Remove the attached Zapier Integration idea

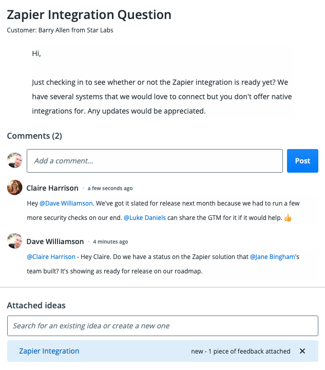[x=302, y=351]
